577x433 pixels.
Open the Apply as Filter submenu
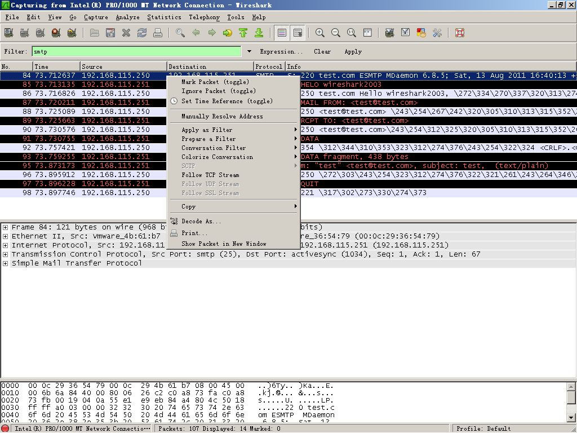[x=233, y=130]
